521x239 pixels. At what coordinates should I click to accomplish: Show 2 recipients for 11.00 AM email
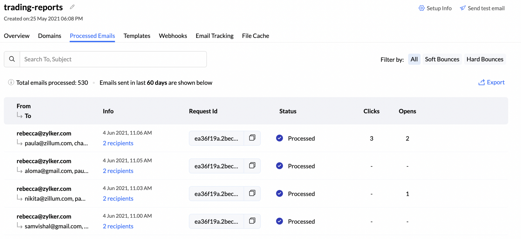point(118,226)
